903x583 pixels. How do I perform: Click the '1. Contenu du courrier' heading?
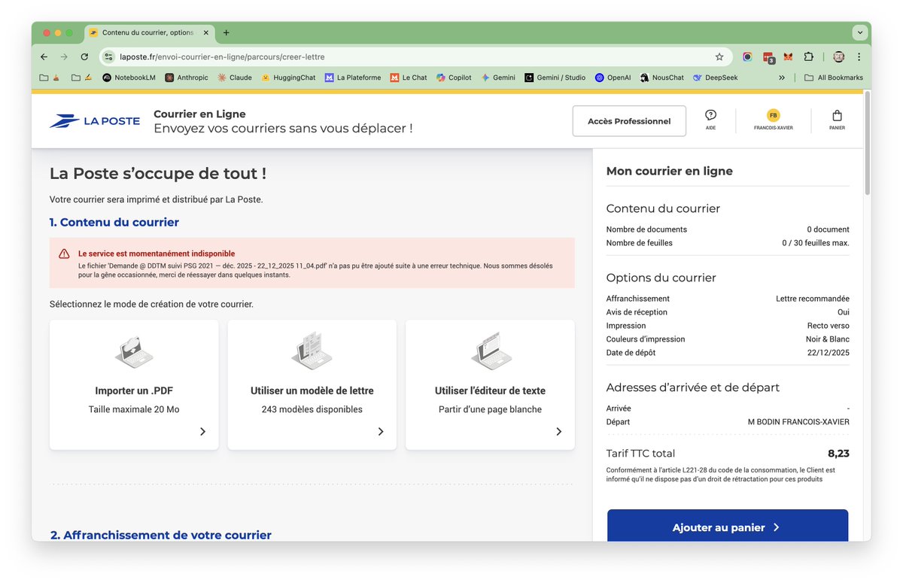[114, 223]
